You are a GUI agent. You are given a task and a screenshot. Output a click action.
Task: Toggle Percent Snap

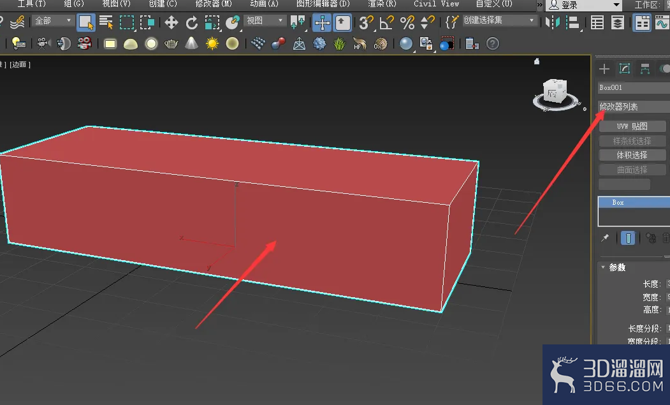[x=407, y=22]
